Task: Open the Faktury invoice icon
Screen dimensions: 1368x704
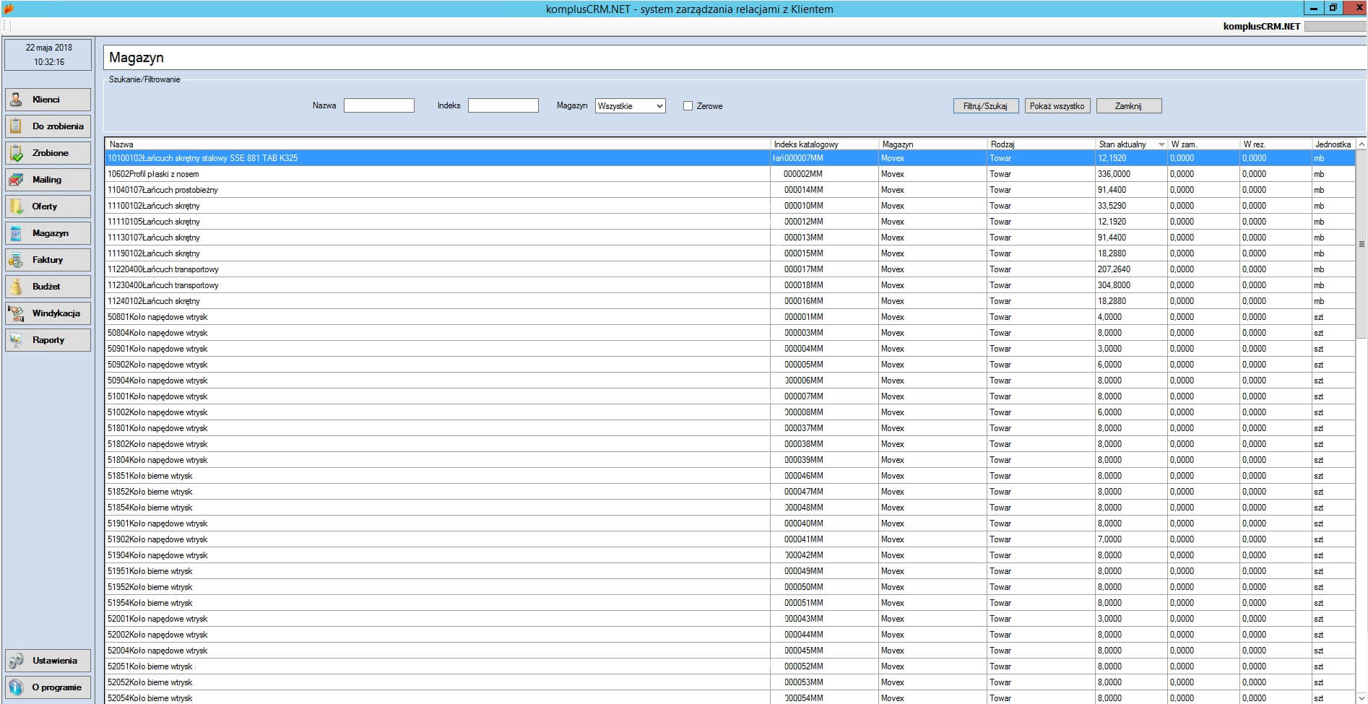Action: click(x=16, y=260)
